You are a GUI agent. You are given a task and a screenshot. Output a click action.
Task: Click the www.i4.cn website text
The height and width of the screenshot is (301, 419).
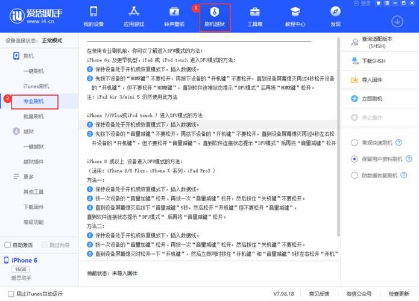(40, 21)
